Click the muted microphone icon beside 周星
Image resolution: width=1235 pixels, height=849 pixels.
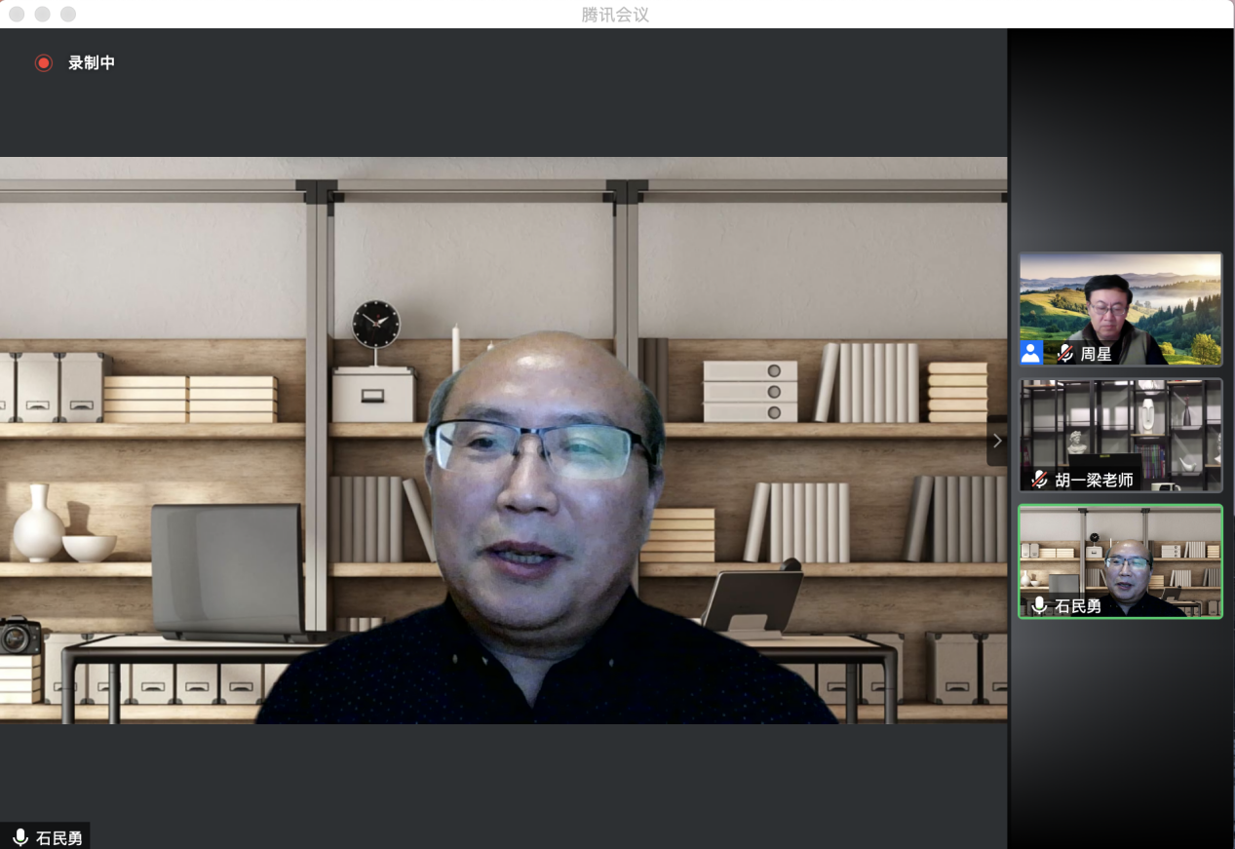(x=1065, y=354)
